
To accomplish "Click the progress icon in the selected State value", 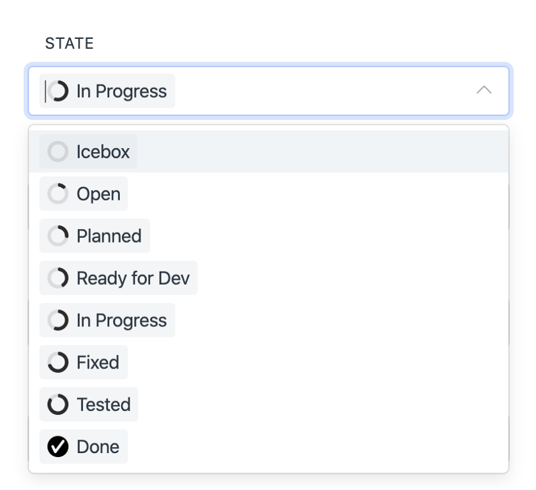I will (x=58, y=91).
